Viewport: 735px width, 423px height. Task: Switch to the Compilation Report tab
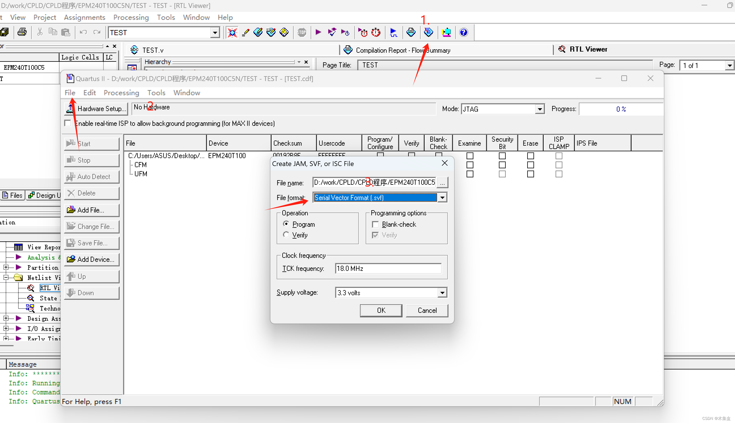(397, 50)
